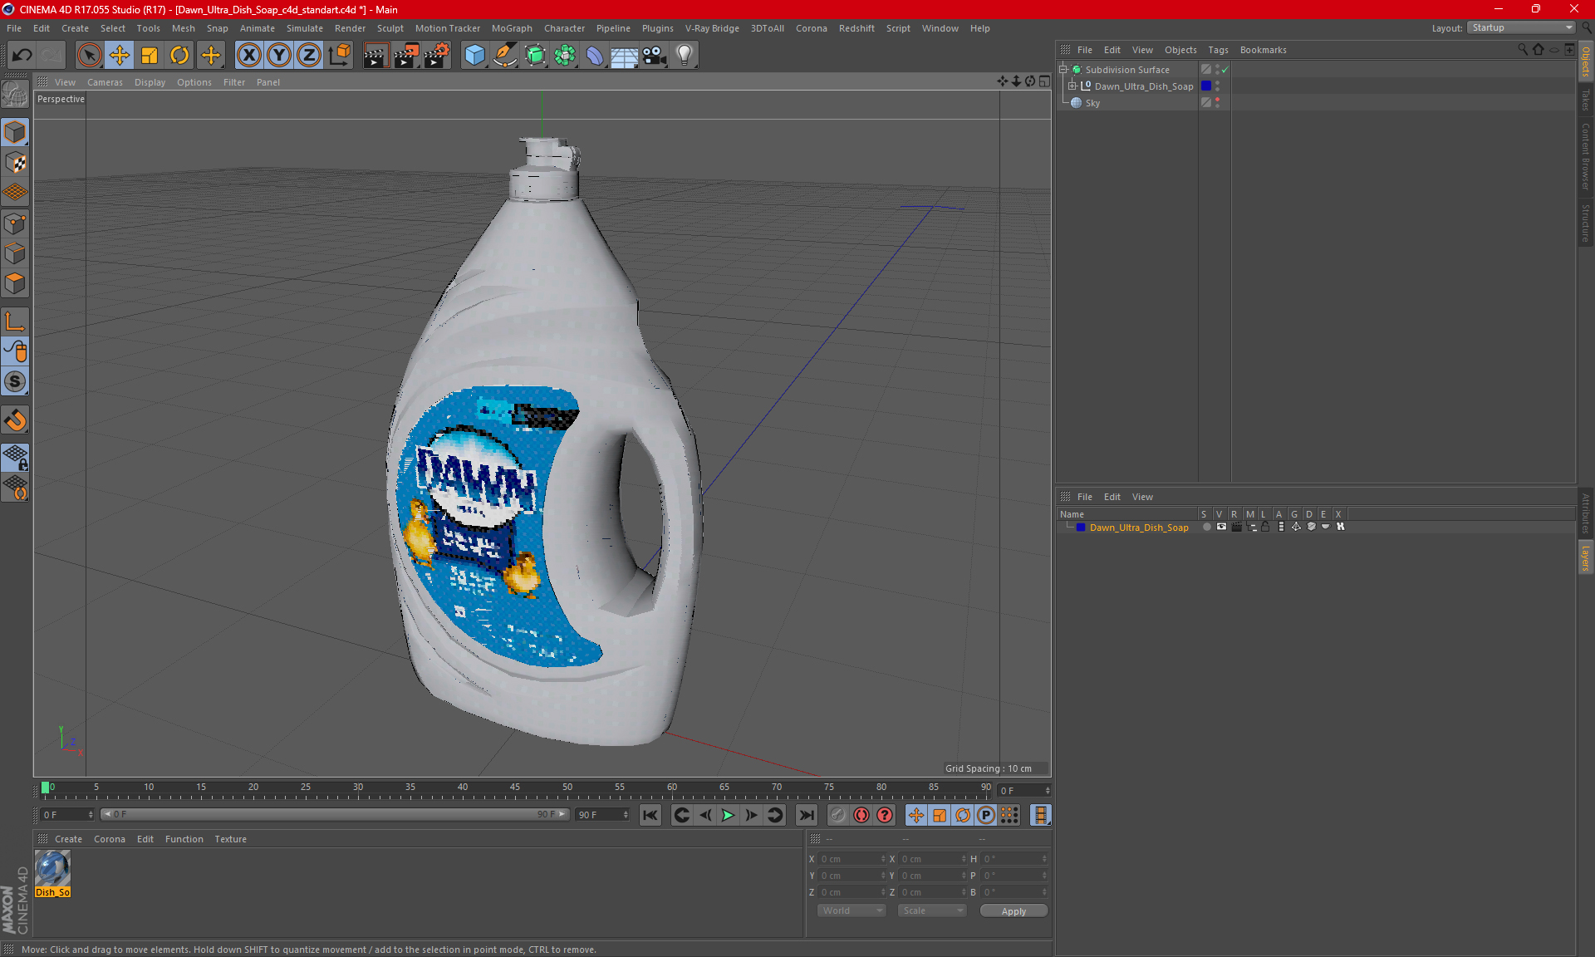The width and height of the screenshot is (1595, 957).
Task: Activate the Move tool
Action: (x=119, y=56)
